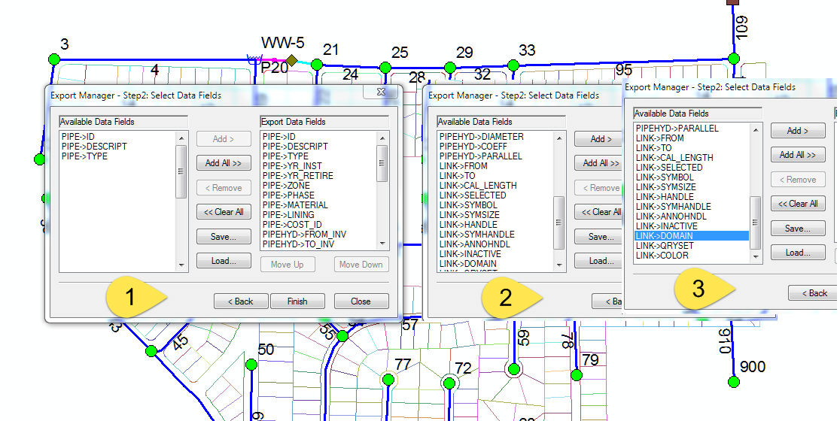Select highlighted LINK->DOMAIN in dialog 3
The height and width of the screenshot is (421, 840).
(691, 236)
